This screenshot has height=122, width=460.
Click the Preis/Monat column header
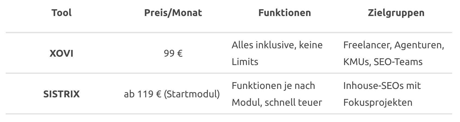point(173,13)
